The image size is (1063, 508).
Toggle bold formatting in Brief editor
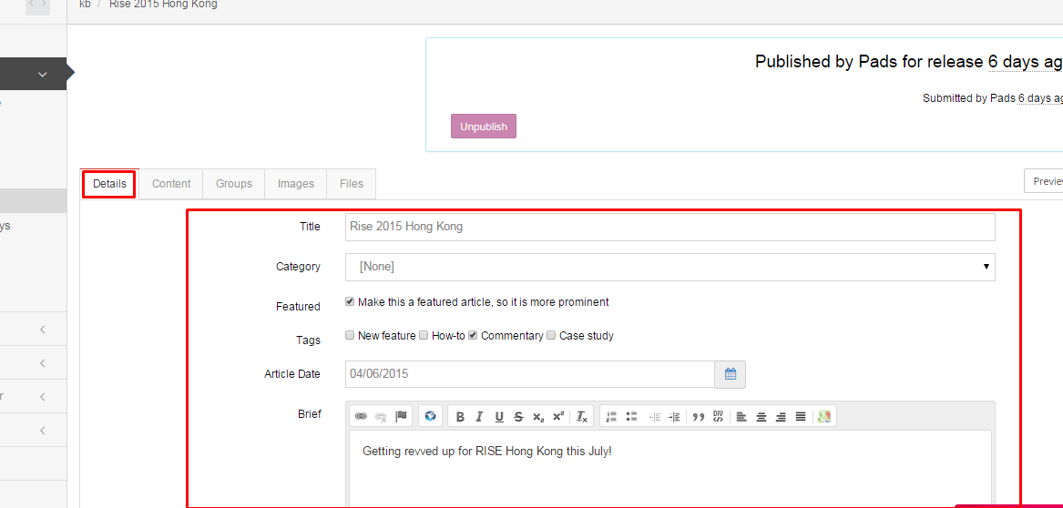pyautogui.click(x=460, y=417)
